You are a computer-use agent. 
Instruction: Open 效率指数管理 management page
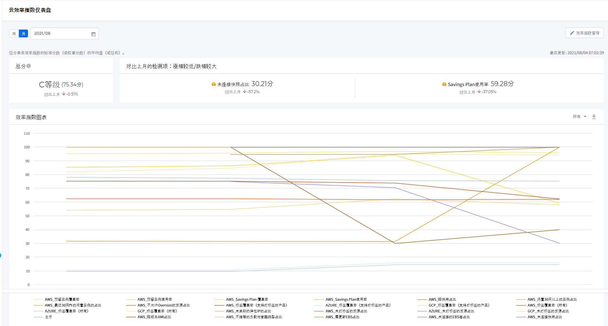point(585,33)
